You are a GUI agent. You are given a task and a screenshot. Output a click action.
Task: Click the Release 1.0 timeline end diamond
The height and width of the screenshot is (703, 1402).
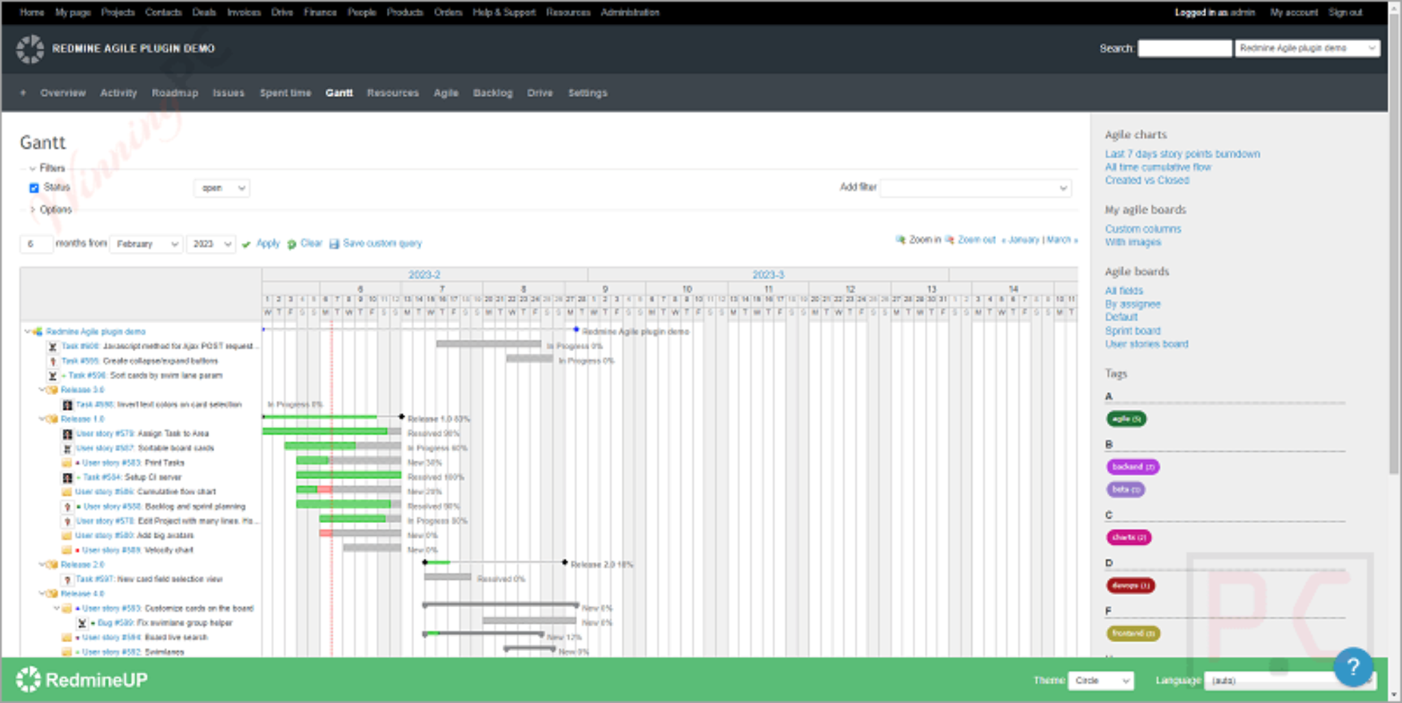coord(402,417)
